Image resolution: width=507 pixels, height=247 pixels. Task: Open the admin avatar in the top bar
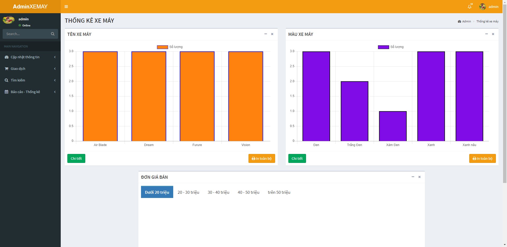482,7
